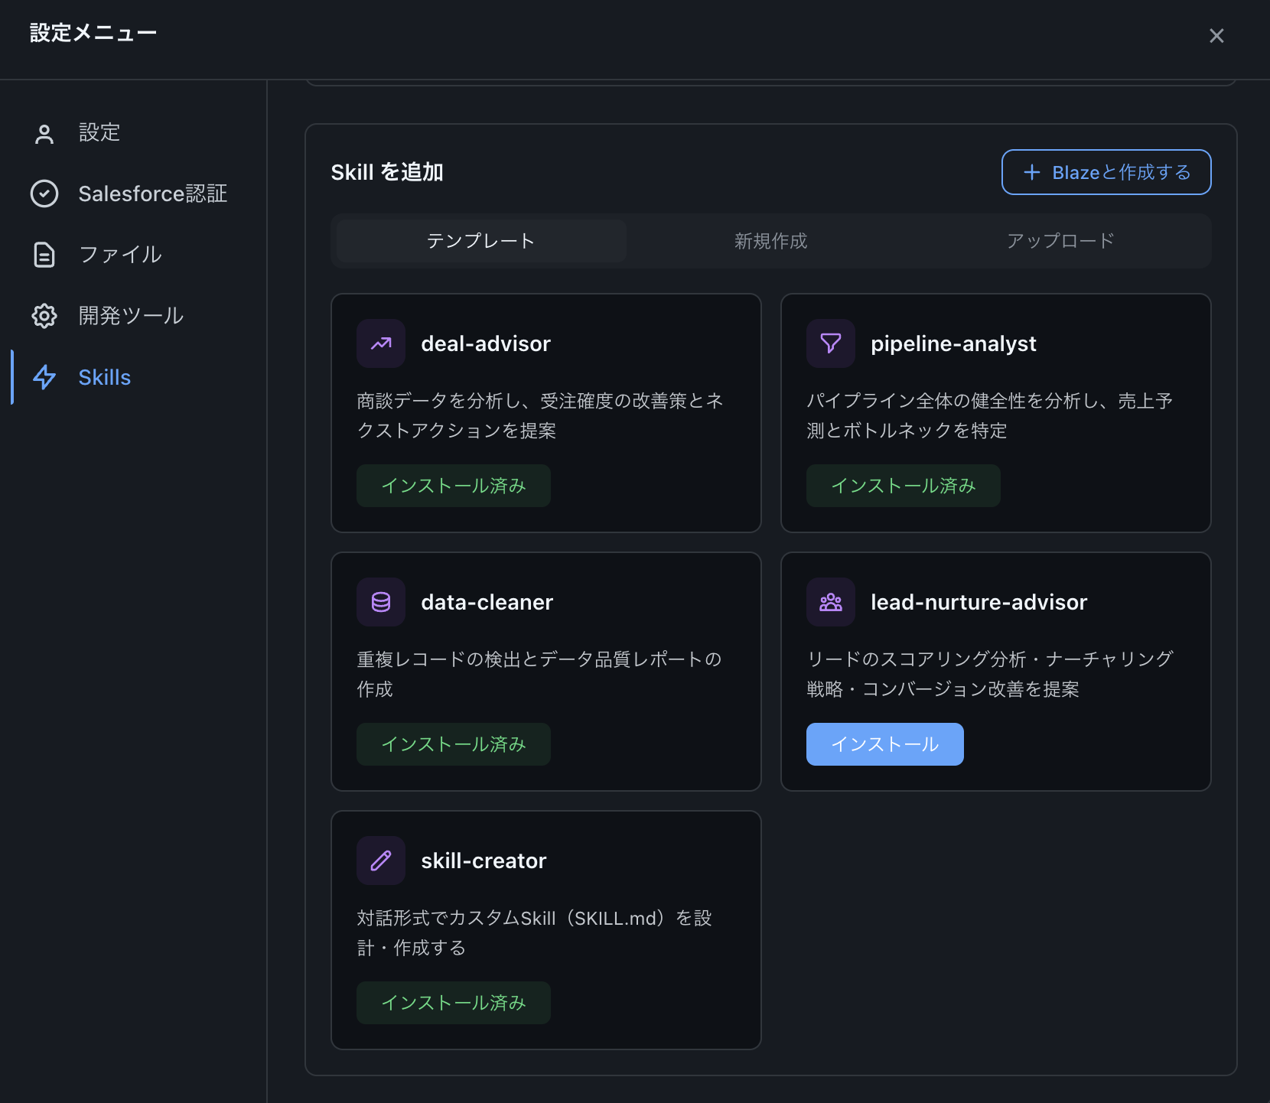Click the skill-creator pencil icon
Image resolution: width=1270 pixels, height=1103 pixels.
coord(381,861)
